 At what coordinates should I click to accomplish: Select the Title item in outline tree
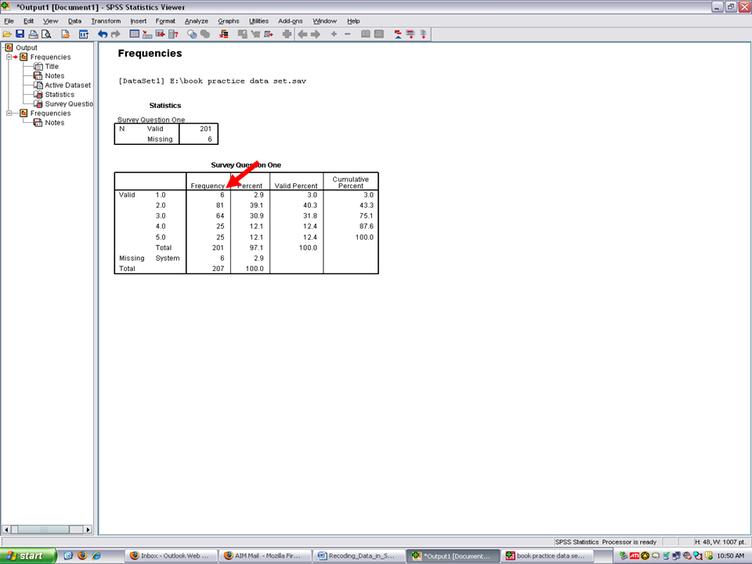pos(52,67)
